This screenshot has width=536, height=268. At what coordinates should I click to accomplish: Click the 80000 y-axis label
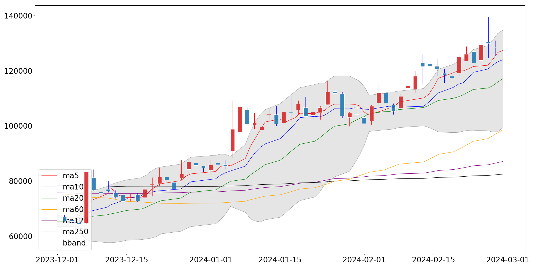[21, 181]
